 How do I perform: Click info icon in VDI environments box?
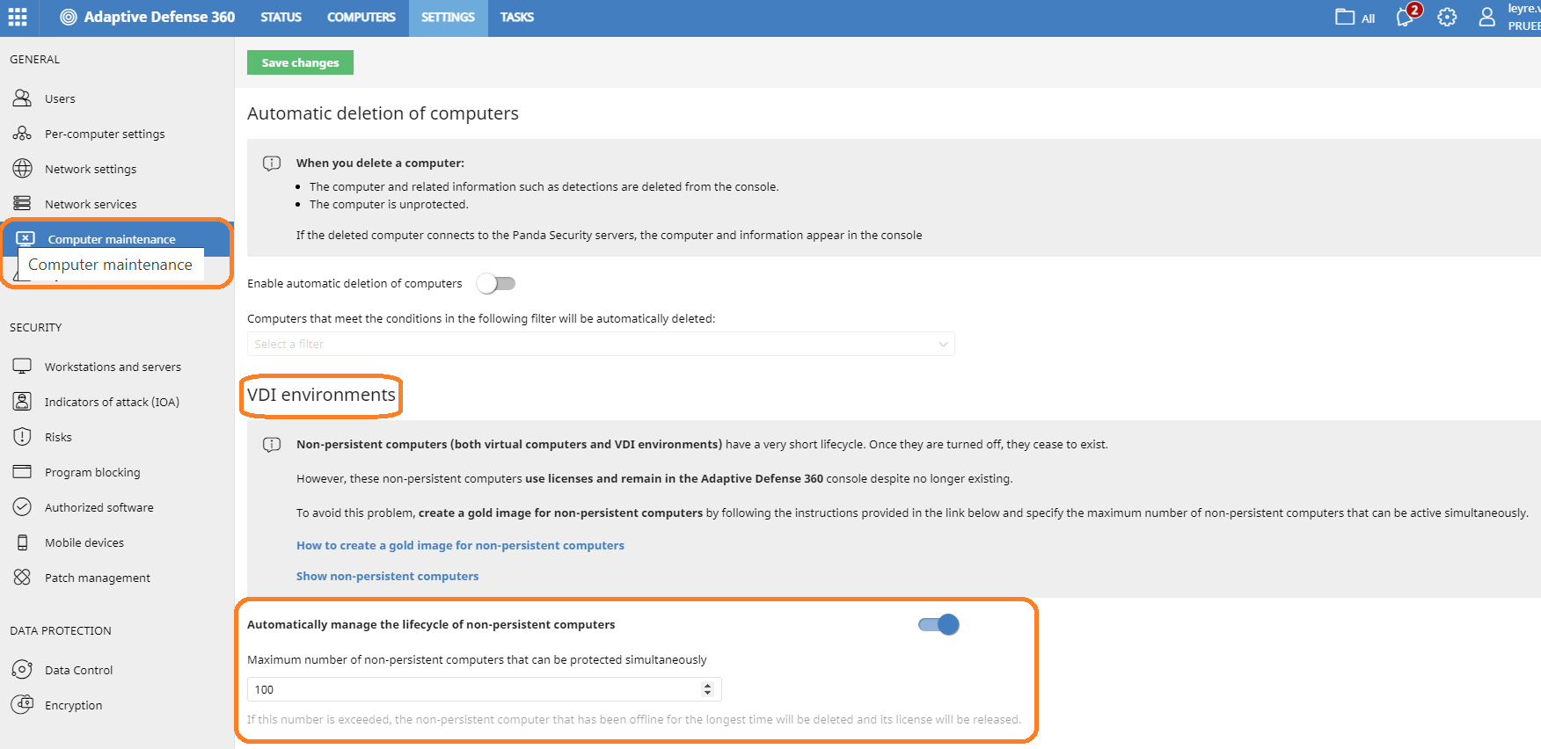coord(272,445)
